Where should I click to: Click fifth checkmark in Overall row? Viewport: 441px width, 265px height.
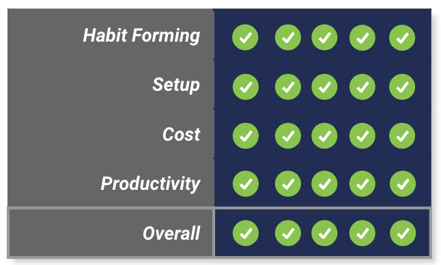pyautogui.click(x=403, y=233)
